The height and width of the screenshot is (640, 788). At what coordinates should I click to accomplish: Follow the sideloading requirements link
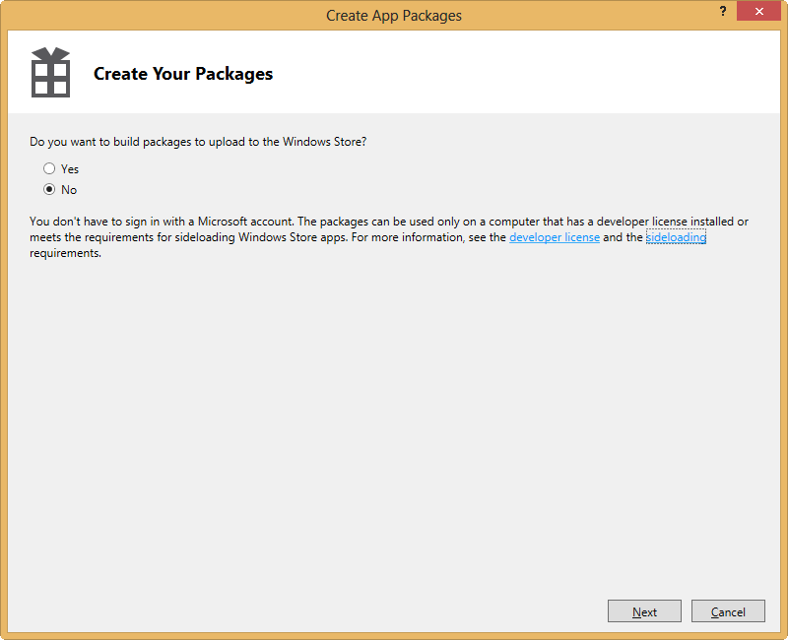tap(676, 237)
